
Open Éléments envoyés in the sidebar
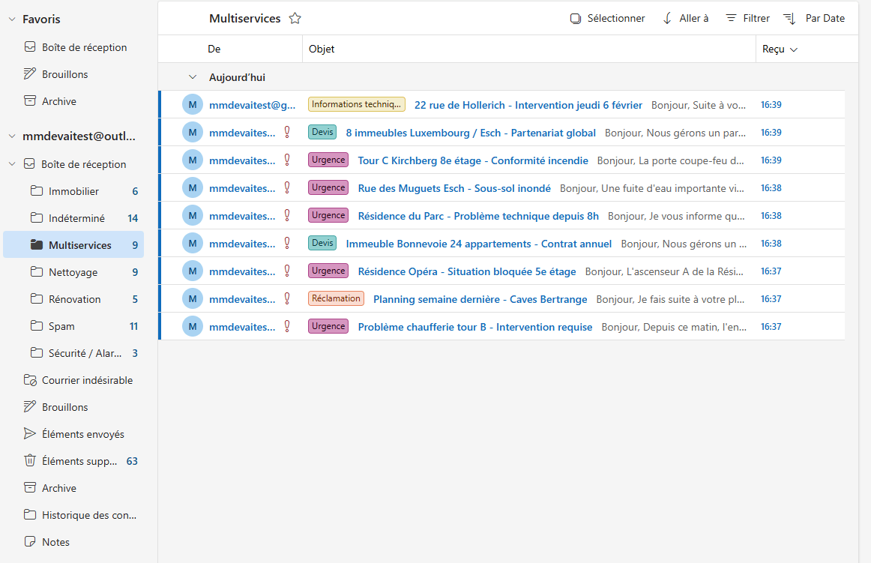tap(82, 433)
